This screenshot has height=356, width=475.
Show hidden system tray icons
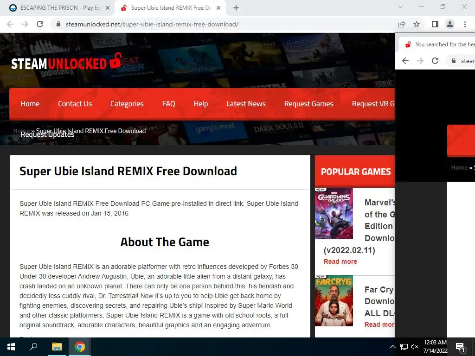[x=392, y=347]
